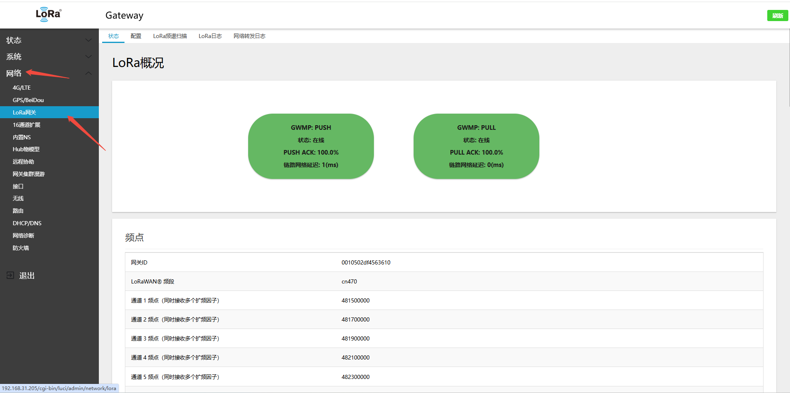
Task: Switch to the 网络转发日志 tab
Action: [x=249, y=36]
